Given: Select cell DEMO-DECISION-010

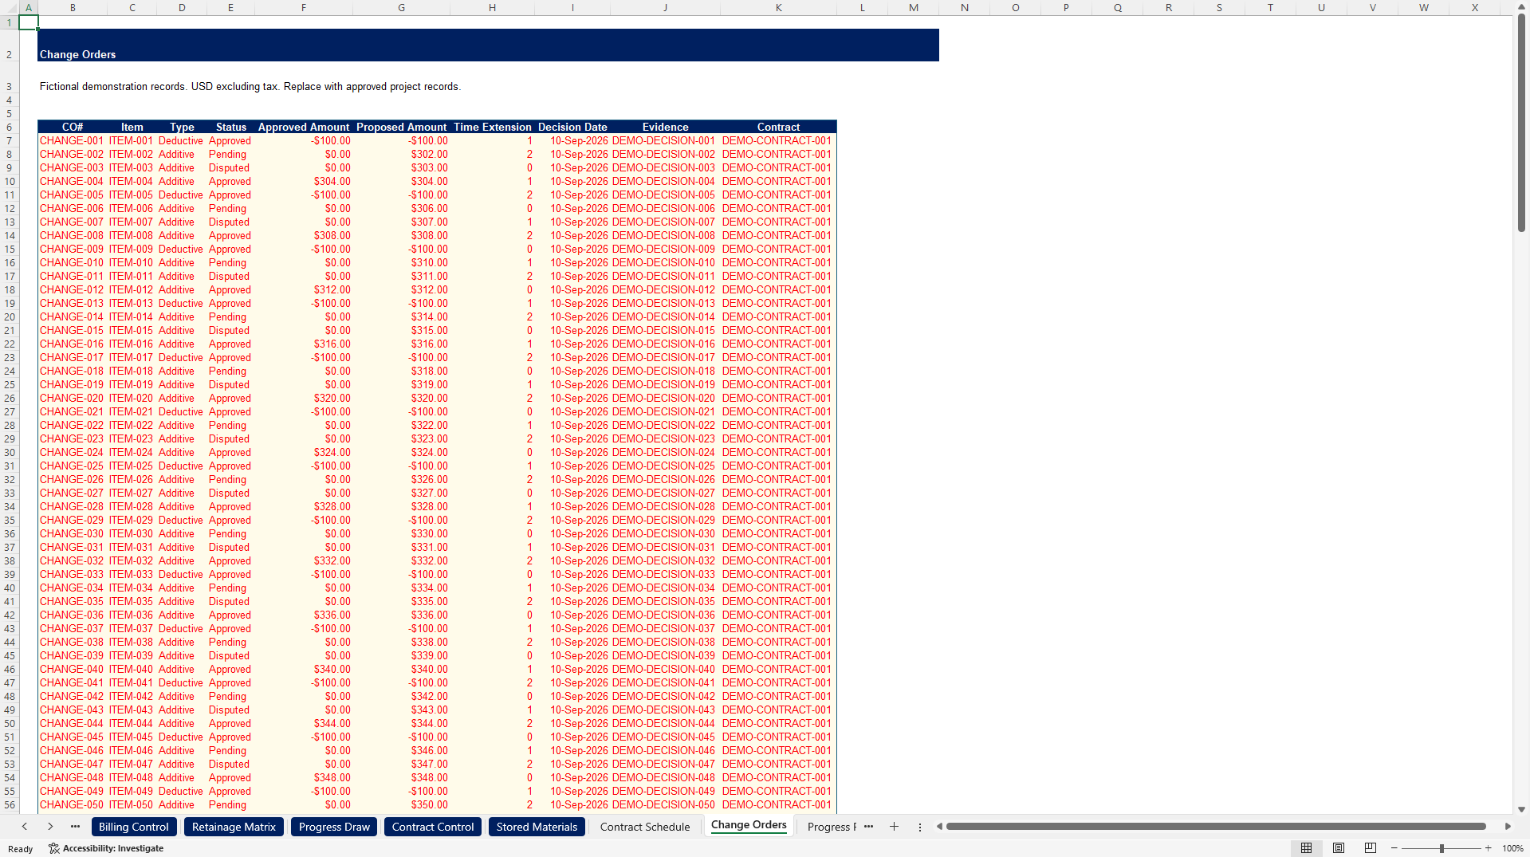Looking at the screenshot, I should click(664, 263).
